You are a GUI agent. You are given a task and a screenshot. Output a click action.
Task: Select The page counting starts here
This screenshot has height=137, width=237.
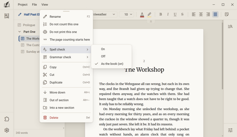coord(66,40)
